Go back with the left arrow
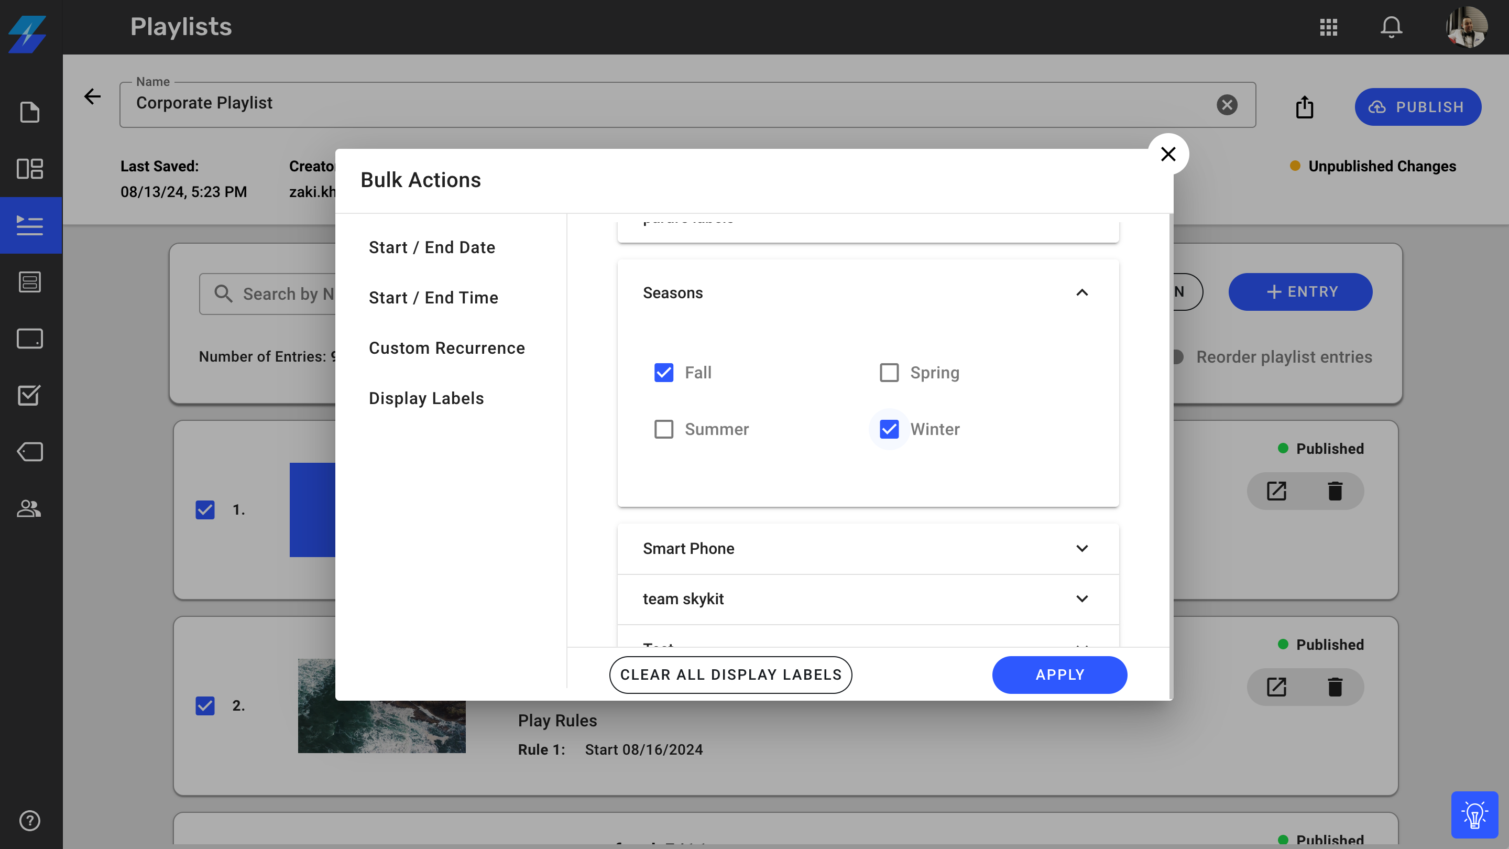 click(x=93, y=96)
